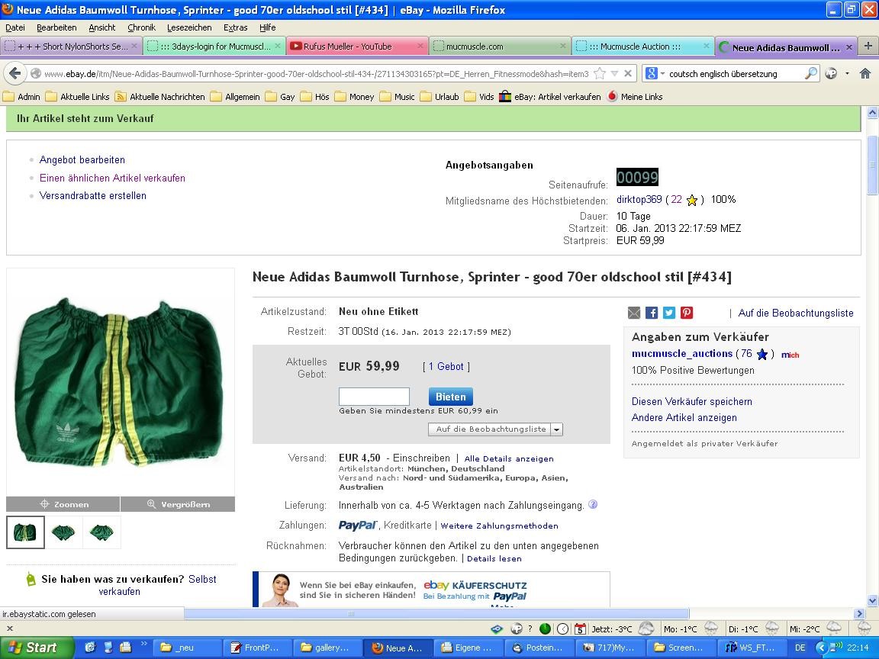Click the bid amount input field
The image size is (879, 659).
(374, 397)
